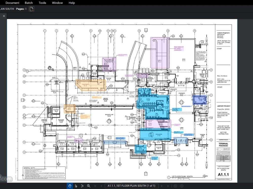The height and width of the screenshot is (189, 253).
Task: Go to the first page
Action: point(95,186)
